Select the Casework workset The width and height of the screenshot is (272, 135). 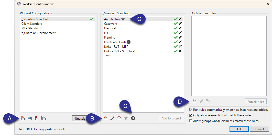point(143,24)
